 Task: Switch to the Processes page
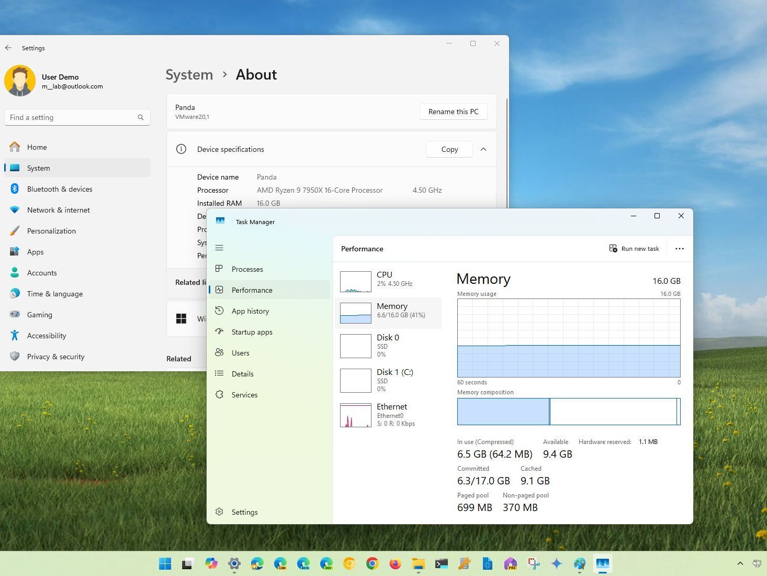point(247,269)
